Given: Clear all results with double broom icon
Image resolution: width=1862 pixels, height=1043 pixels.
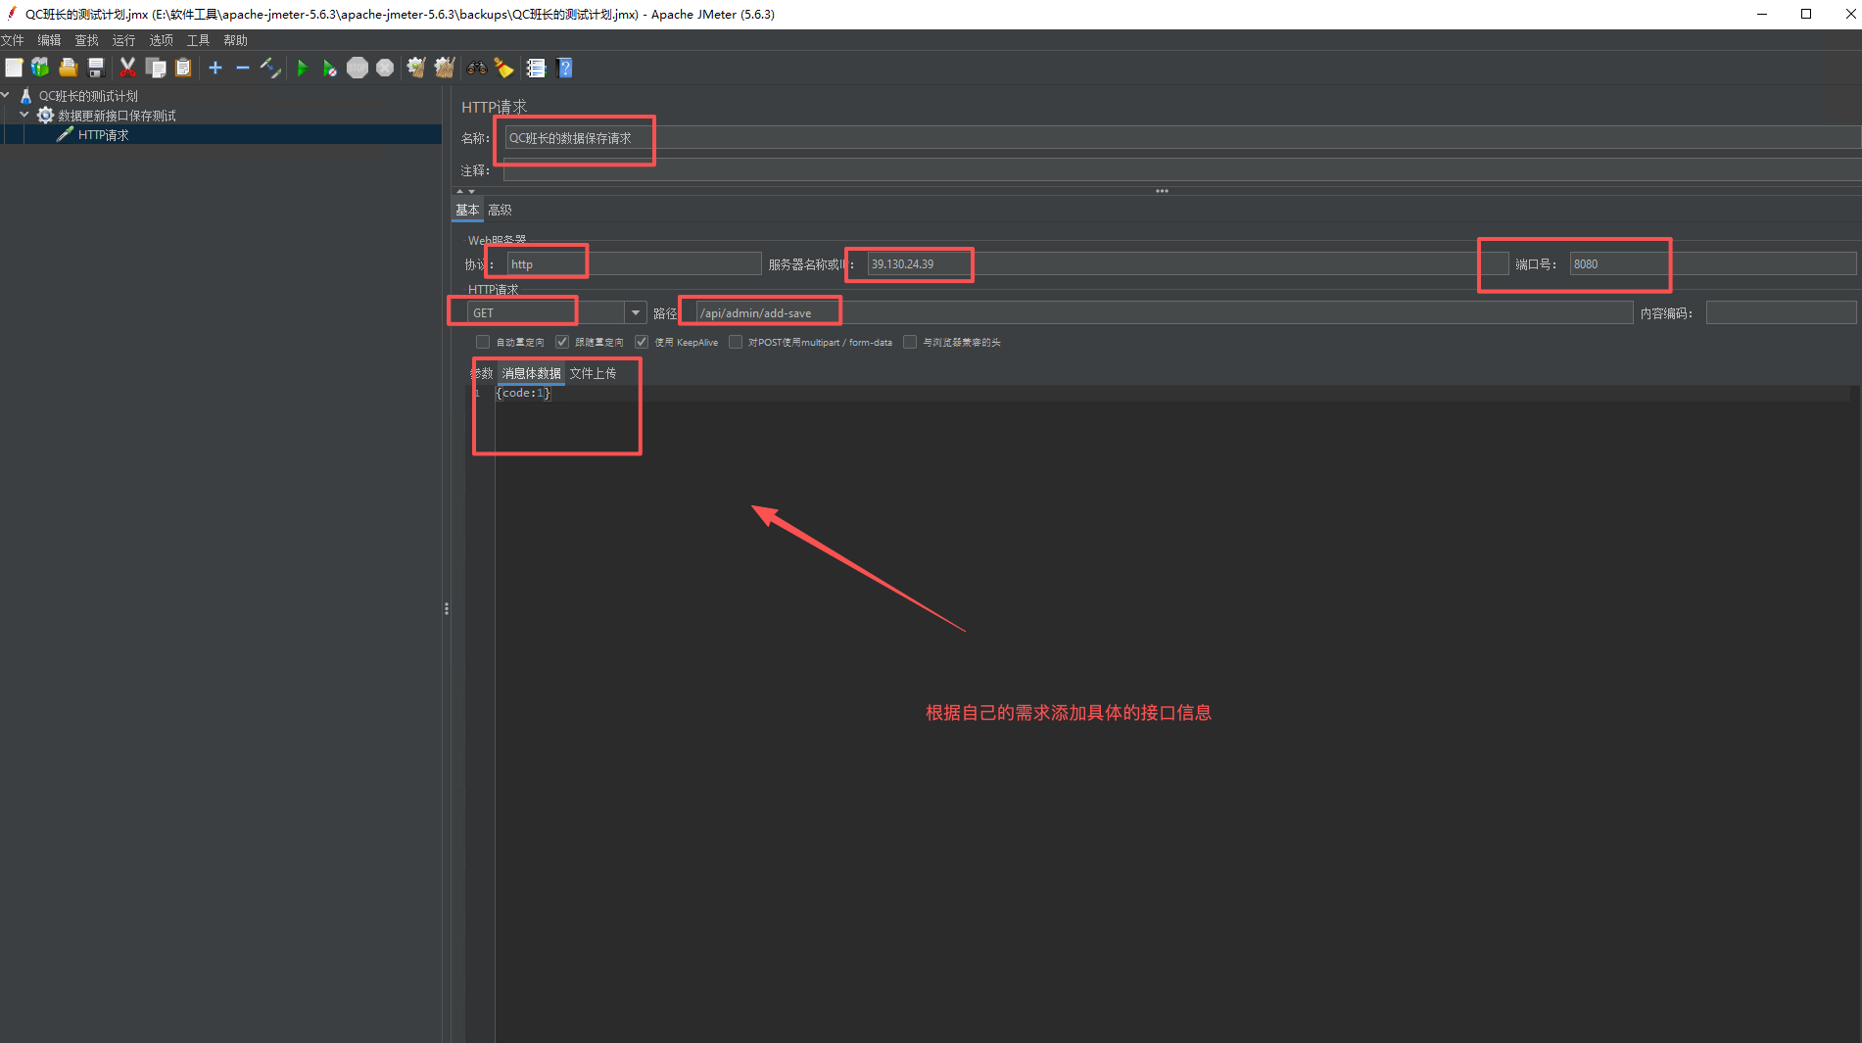Looking at the screenshot, I should pos(445,68).
